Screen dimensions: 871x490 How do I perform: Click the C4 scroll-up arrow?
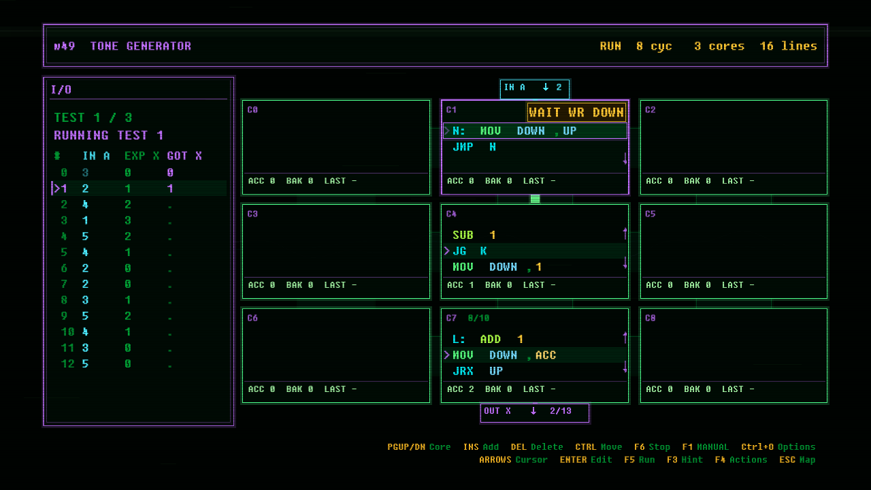coord(625,233)
